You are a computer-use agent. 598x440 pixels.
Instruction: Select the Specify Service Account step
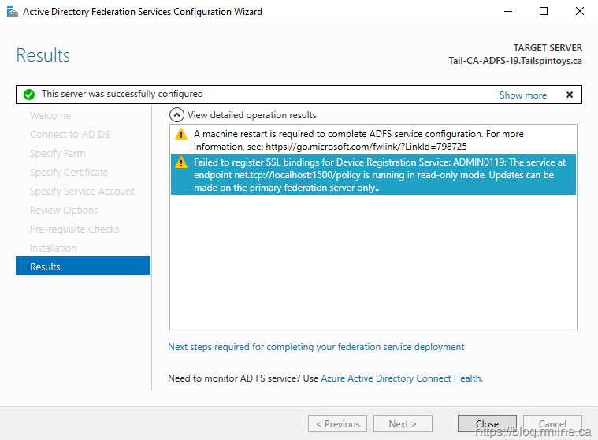(x=82, y=192)
